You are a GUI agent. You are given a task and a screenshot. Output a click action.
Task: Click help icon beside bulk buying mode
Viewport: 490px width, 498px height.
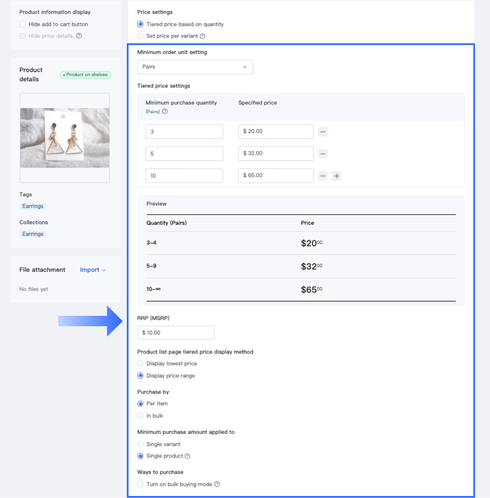tap(217, 484)
